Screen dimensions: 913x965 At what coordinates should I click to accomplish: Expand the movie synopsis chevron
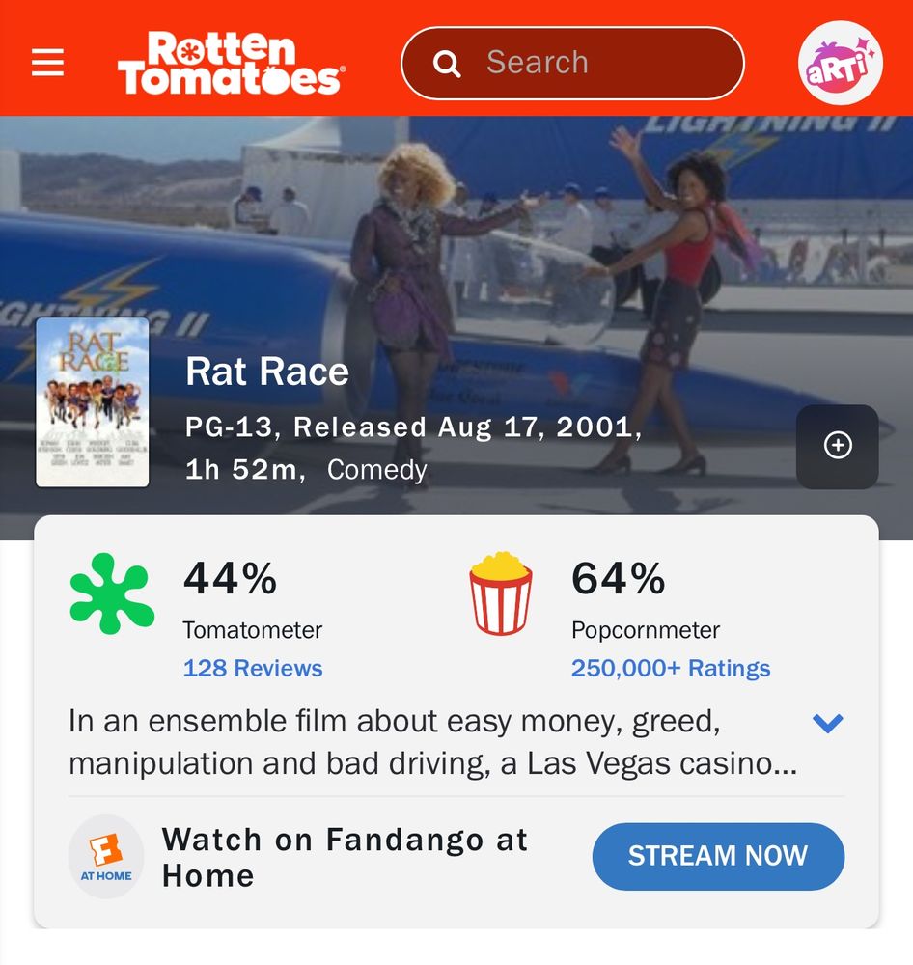point(827,723)
